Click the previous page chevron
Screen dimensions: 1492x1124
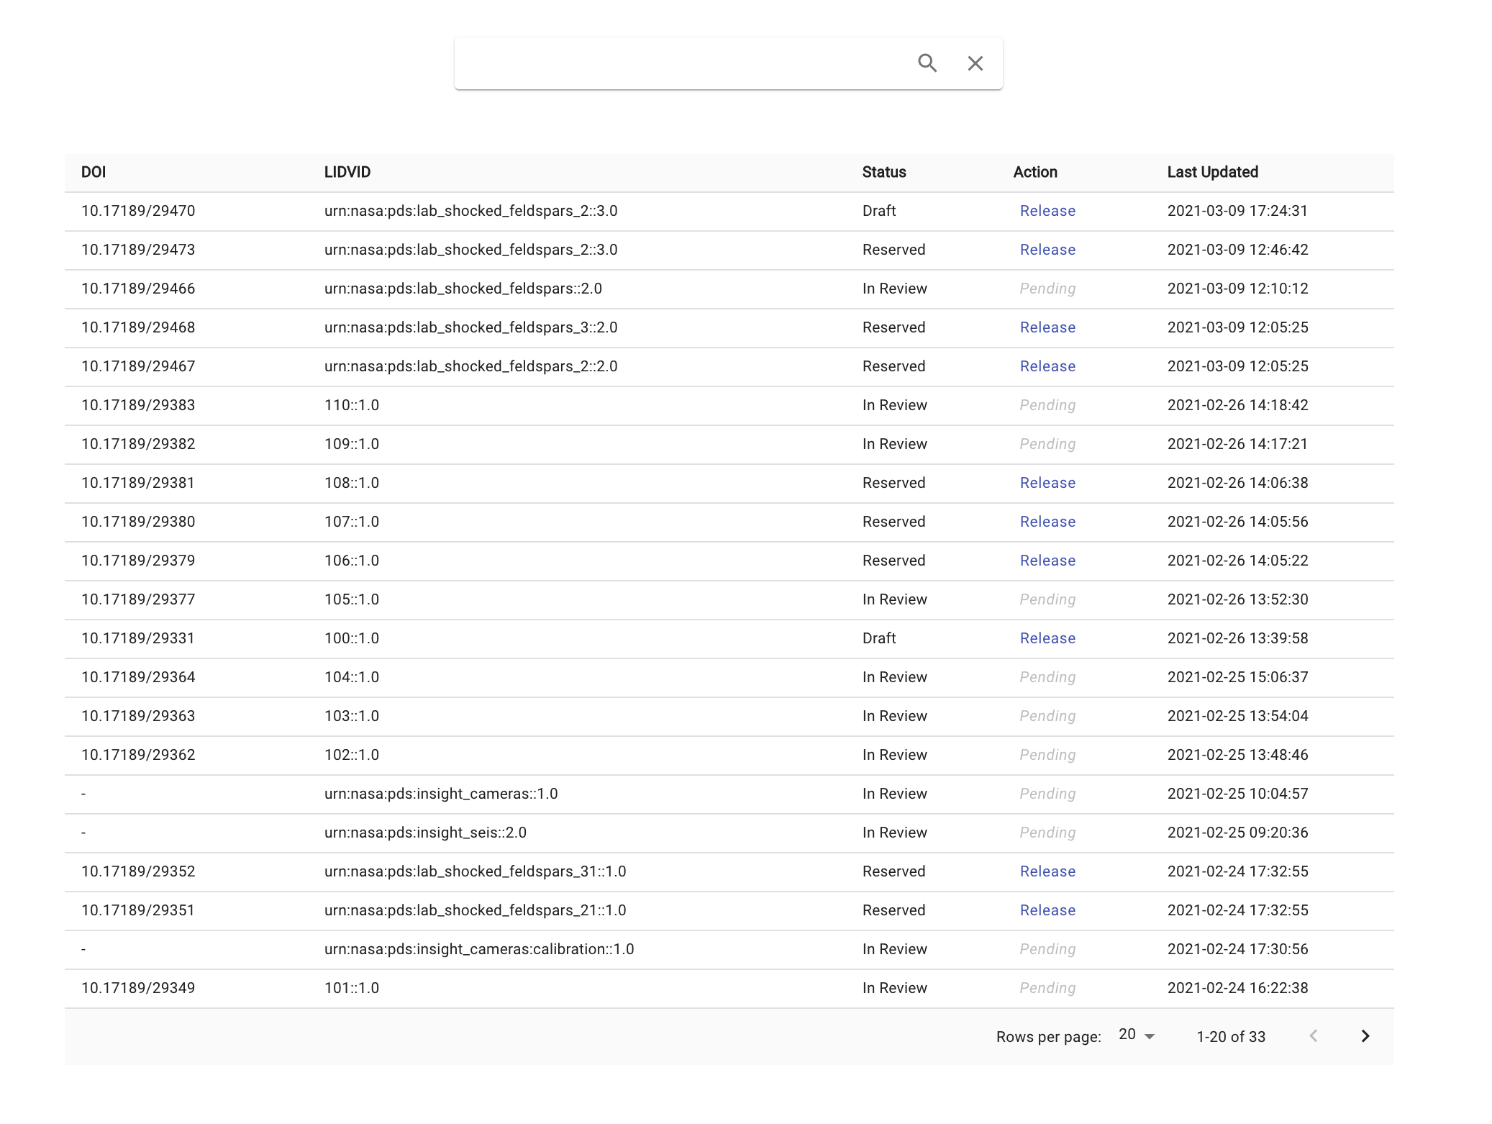tap(1314, 1036)
